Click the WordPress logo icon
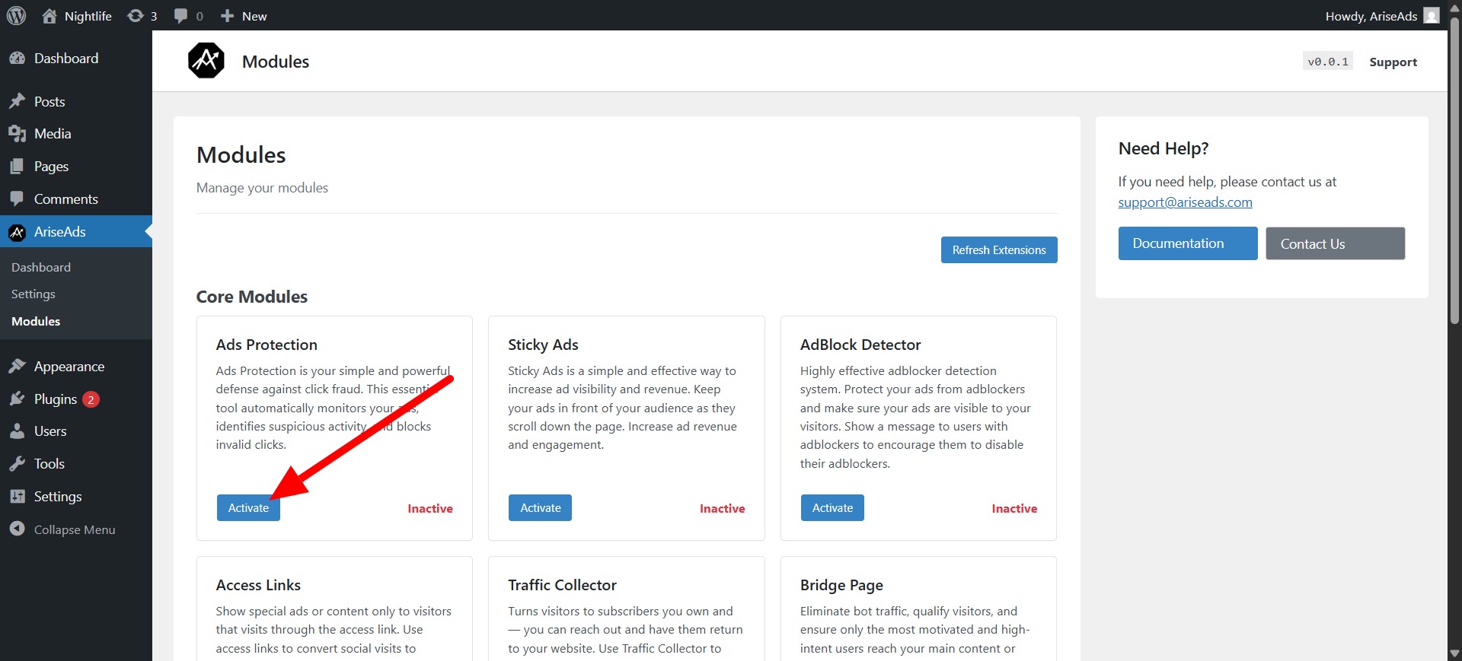1462x661 pixels. [16, 15]
